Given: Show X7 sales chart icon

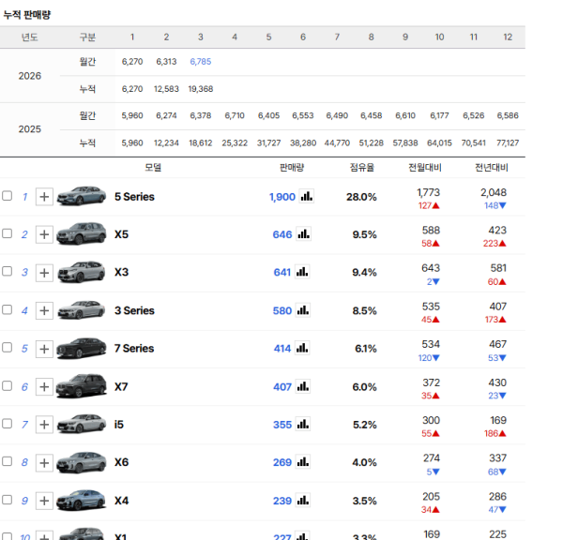Looking at the screenshot, I should (304, 386).
